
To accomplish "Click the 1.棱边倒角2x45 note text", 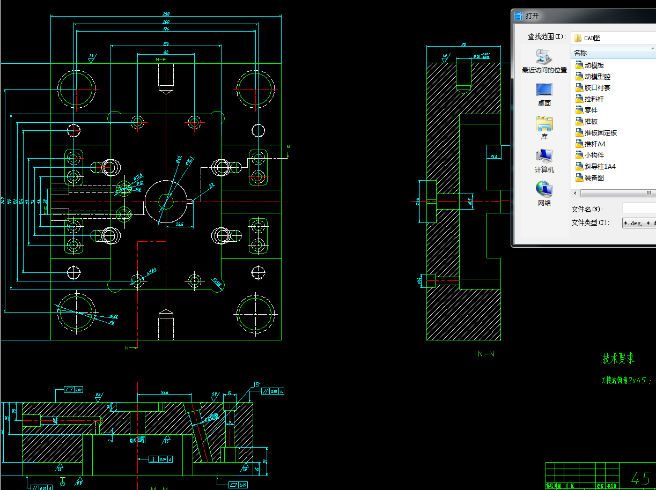I will 626,380.
